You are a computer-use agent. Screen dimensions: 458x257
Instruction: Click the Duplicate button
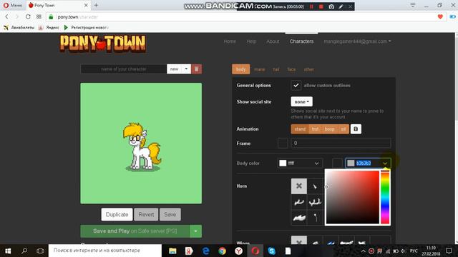pyautogui.click(x=117, y=214)
